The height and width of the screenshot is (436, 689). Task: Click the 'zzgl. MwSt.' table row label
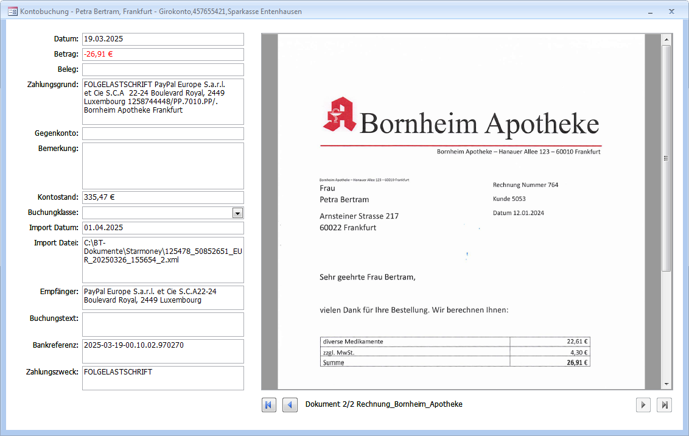tap(338, 353)
